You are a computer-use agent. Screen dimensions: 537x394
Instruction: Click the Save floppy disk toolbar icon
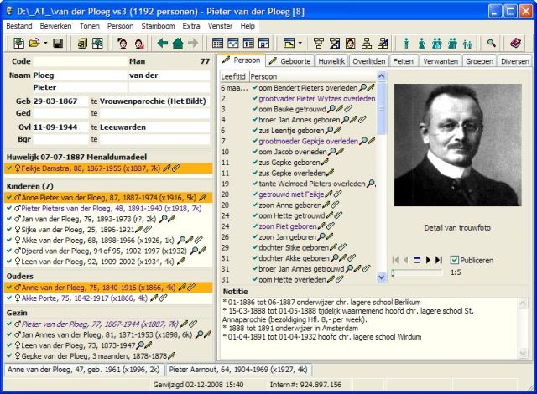[57, 43]
